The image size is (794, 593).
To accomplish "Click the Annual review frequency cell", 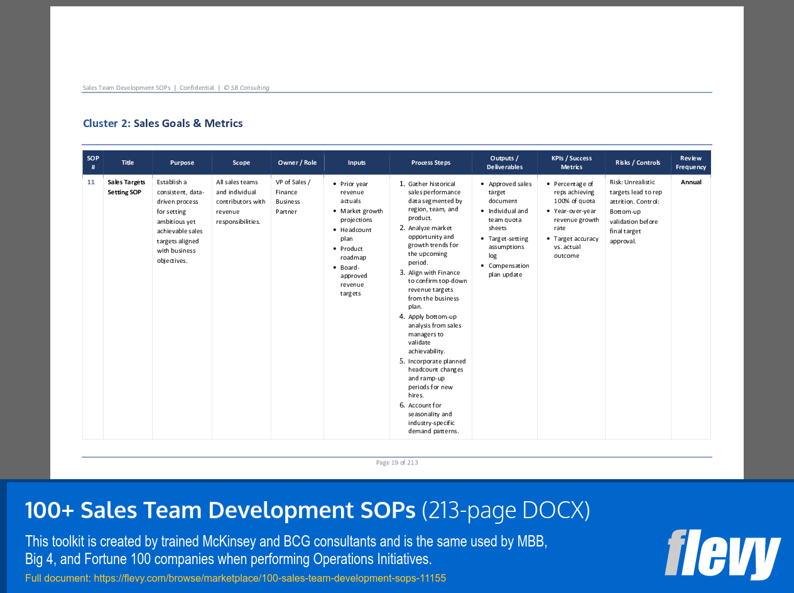I will (691, 182).
